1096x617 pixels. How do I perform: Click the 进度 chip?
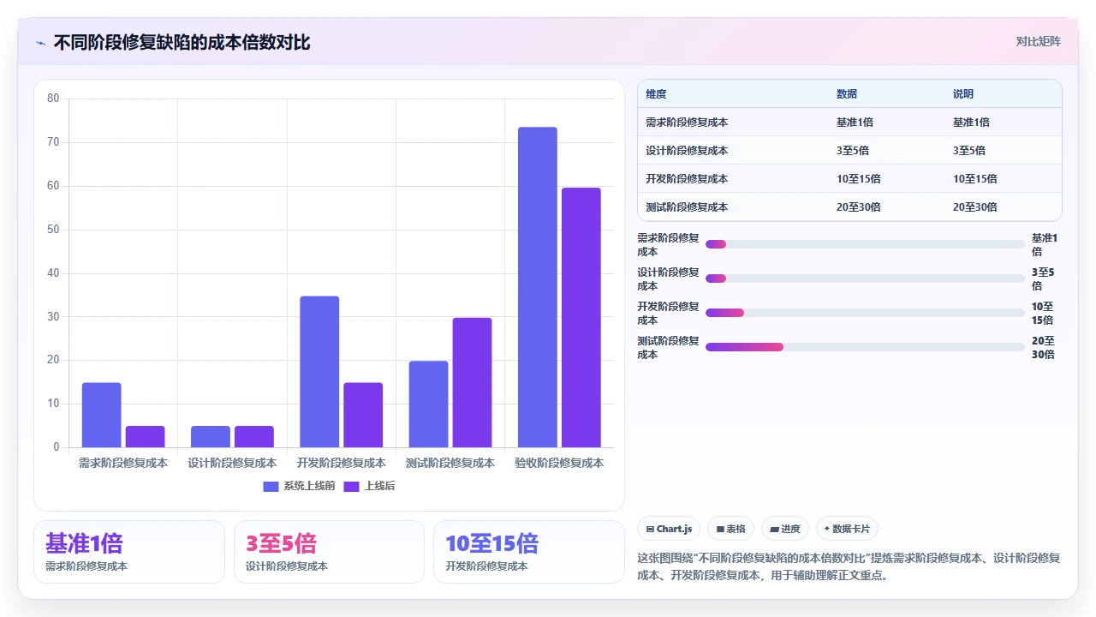[785, 529]
